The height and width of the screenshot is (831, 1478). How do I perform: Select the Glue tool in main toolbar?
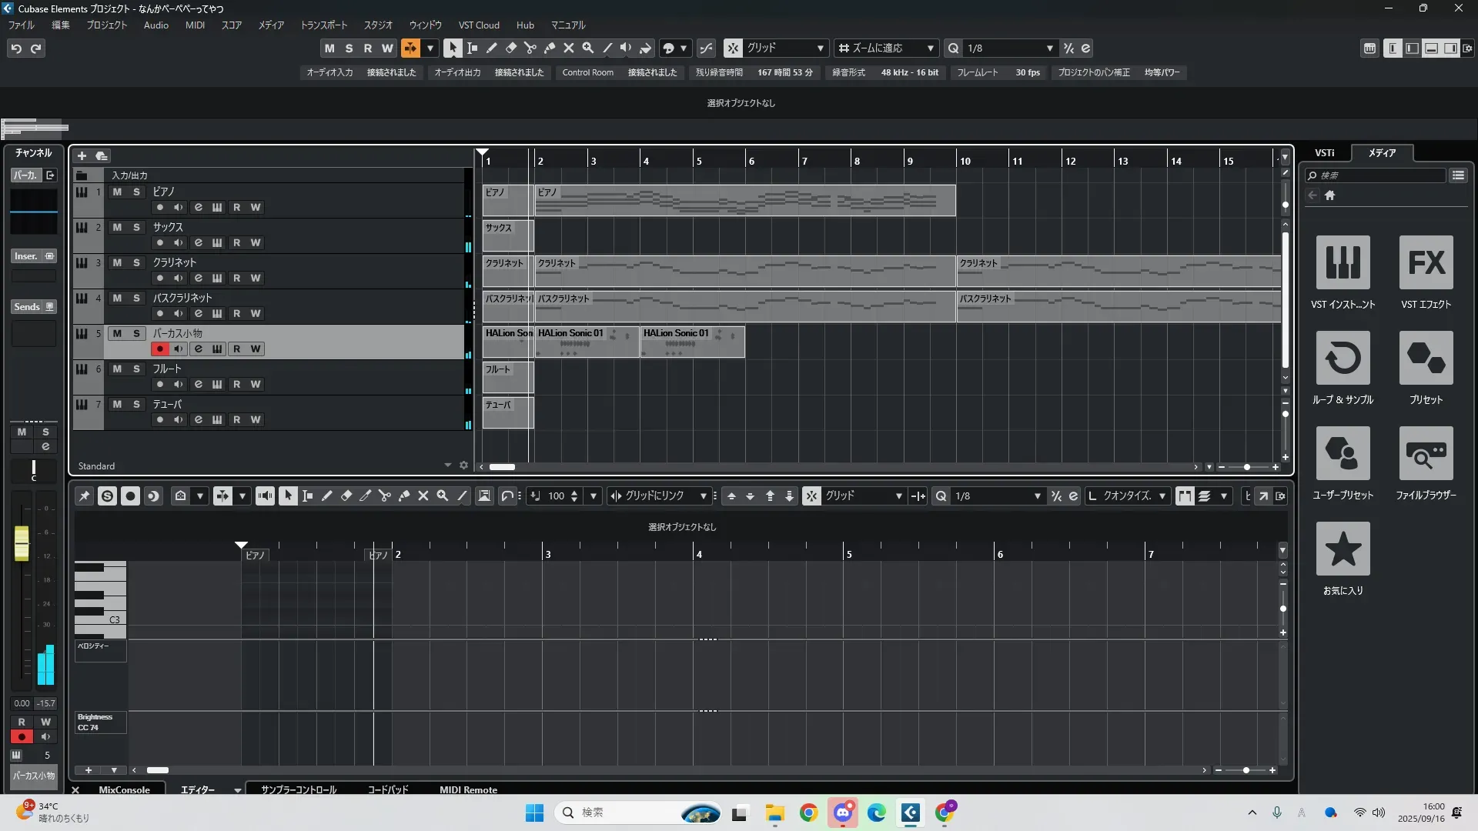click(x=550, y=48)
